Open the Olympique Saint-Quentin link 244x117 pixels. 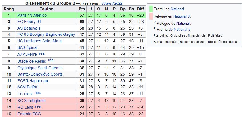[40, 68]
